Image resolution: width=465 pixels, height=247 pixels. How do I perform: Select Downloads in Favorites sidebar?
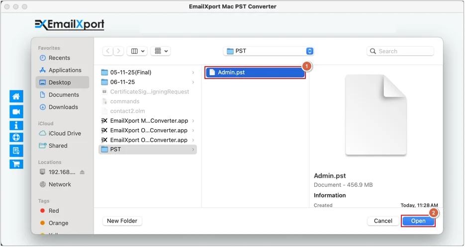click(63, 107)
